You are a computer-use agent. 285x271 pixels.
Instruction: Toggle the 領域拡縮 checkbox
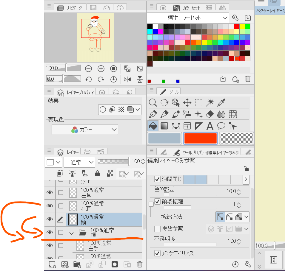pos(157,201)
